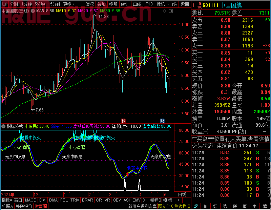Apply the OBV indicator
Screen dimensions: 271x210
117,200
